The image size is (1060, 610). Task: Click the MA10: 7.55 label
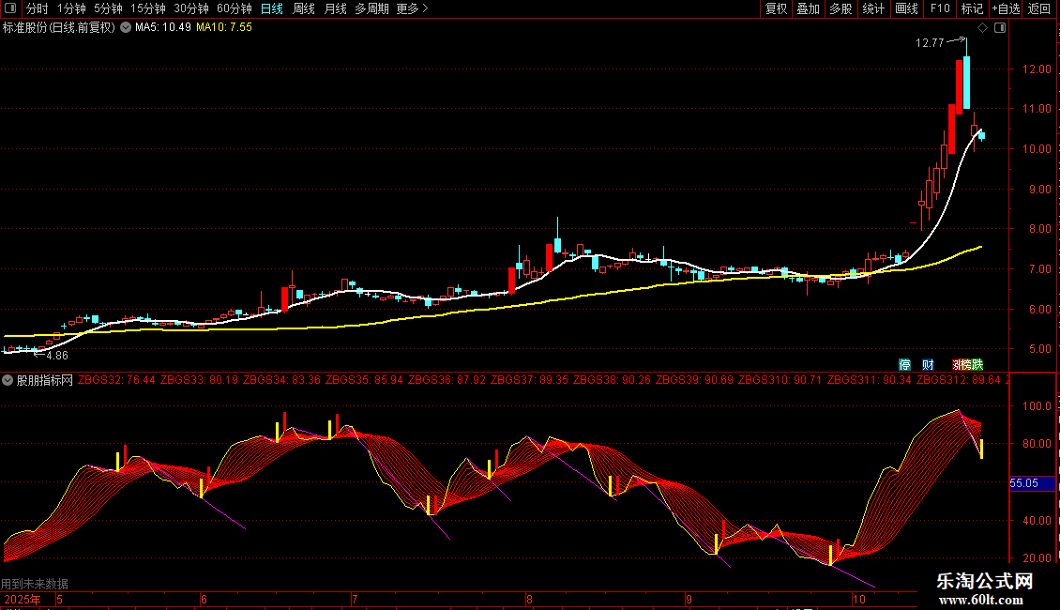point(224,27)
